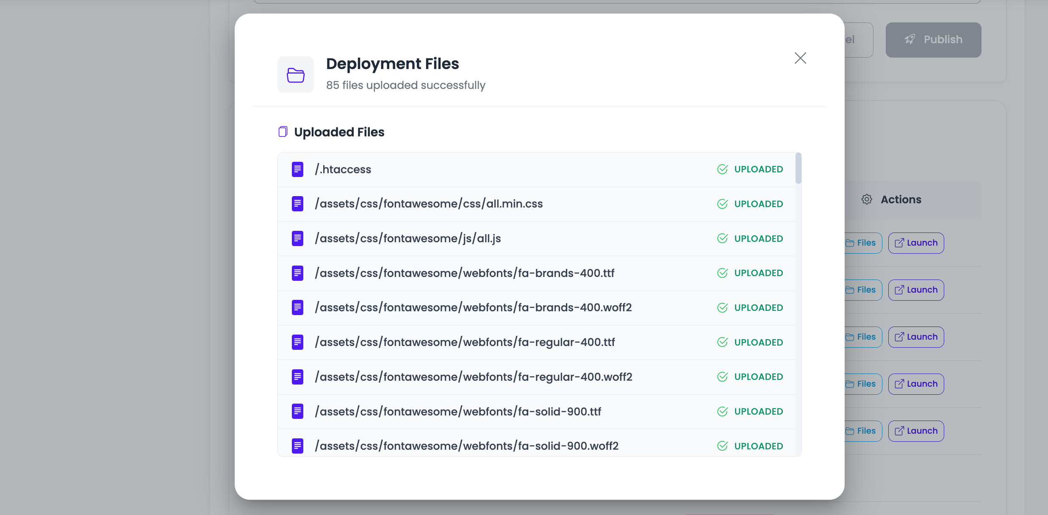The image size is (1048, 515).
Task: Click the Uploaded Files section heading
Action: [x=339, y=132]
